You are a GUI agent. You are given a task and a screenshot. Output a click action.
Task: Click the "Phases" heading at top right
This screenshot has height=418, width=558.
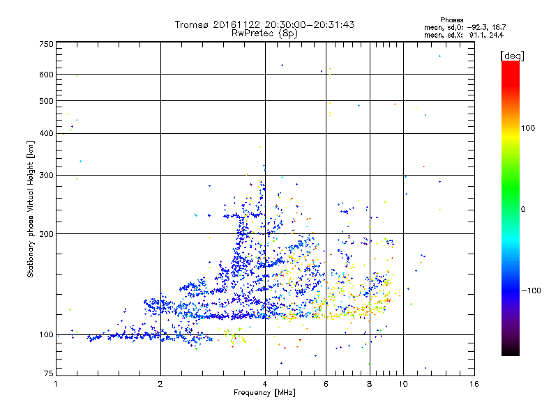coord(451,20)
